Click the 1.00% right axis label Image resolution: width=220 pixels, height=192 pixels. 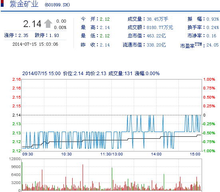coord(209,80)
